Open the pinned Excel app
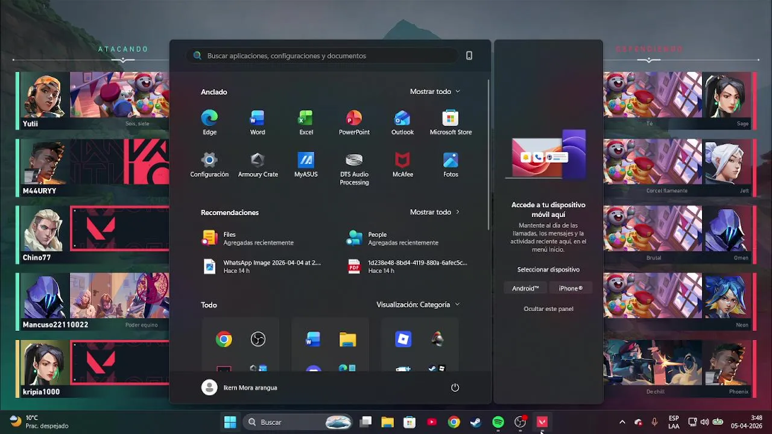This screenshot has width=772, height=434. pyautogui.click(x=306, y=122)
